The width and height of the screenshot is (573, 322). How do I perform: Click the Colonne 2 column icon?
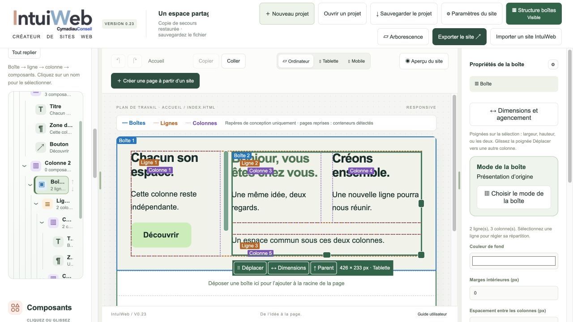coord(36,166)
